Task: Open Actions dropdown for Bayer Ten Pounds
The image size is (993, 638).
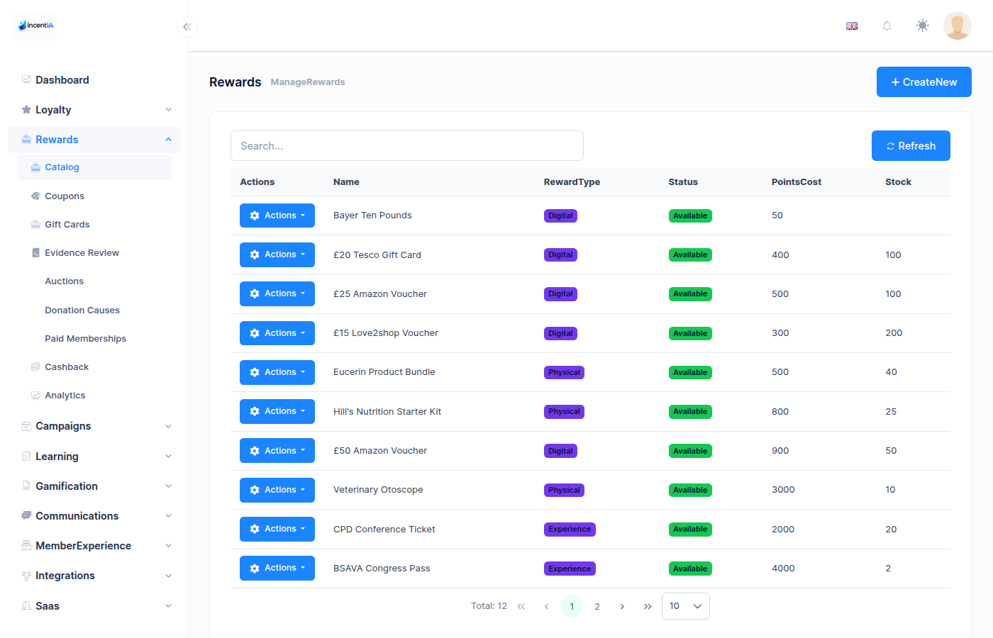Action: (x=277, y=216)
